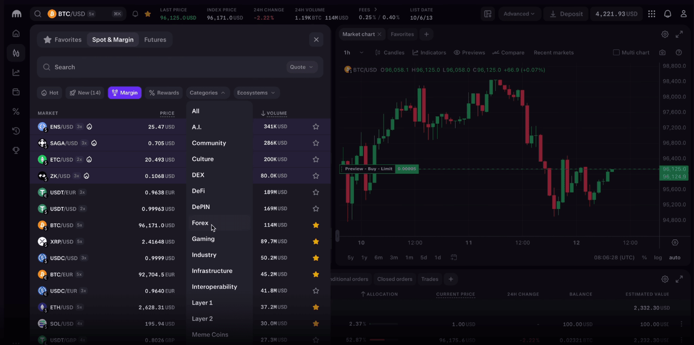694x345 pixels.
Task: Collapse the Categories dropdown
Action: [208, 92]
